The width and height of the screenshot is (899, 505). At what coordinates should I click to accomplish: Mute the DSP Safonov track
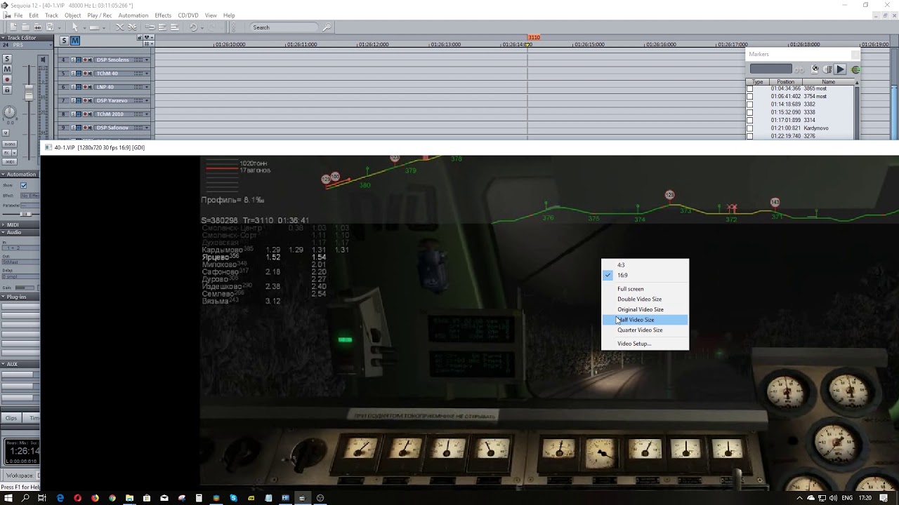(80, 128)
